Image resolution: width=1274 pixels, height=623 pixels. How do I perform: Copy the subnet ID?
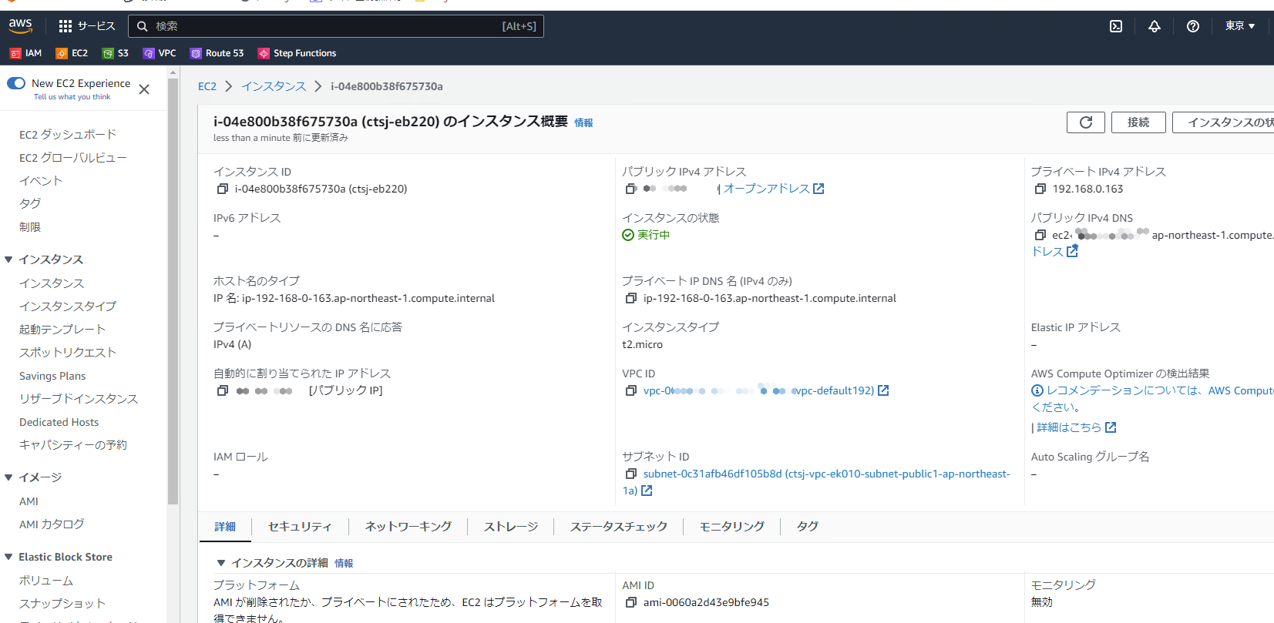tap(630, 474)
